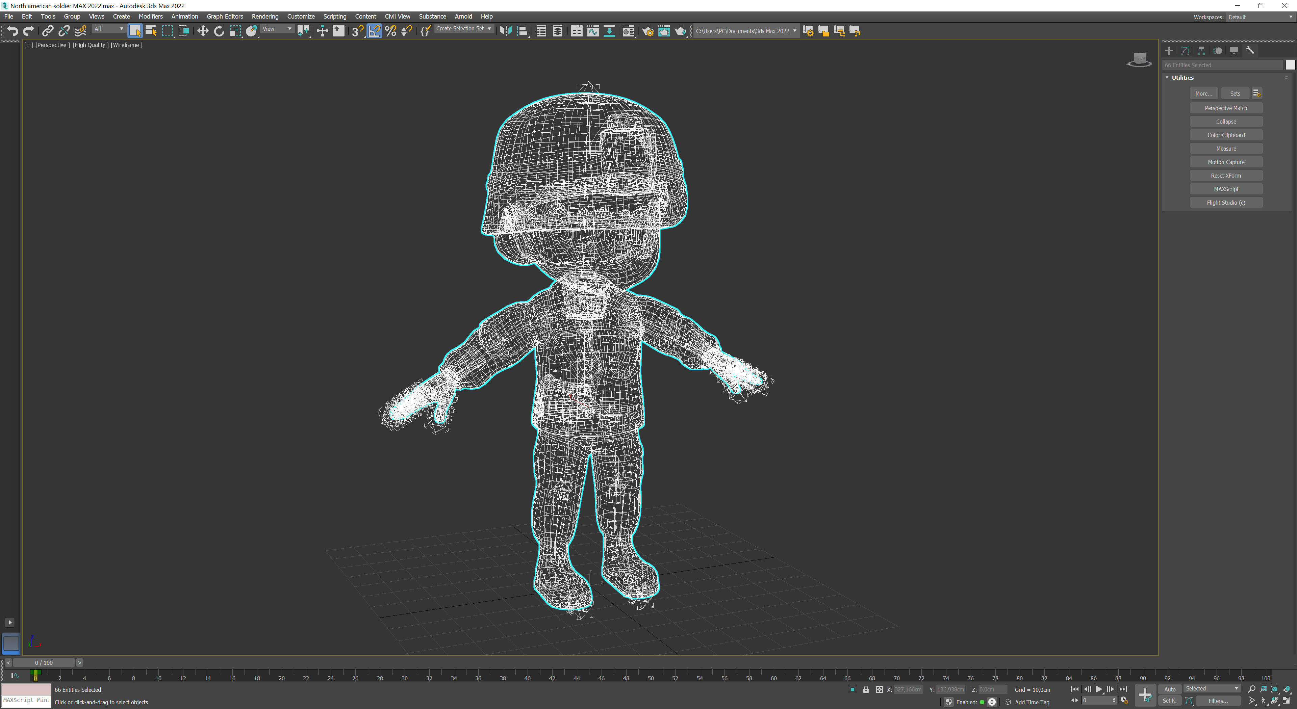
Task: Activate the Select and Link tool
Action: click(47, 31)
